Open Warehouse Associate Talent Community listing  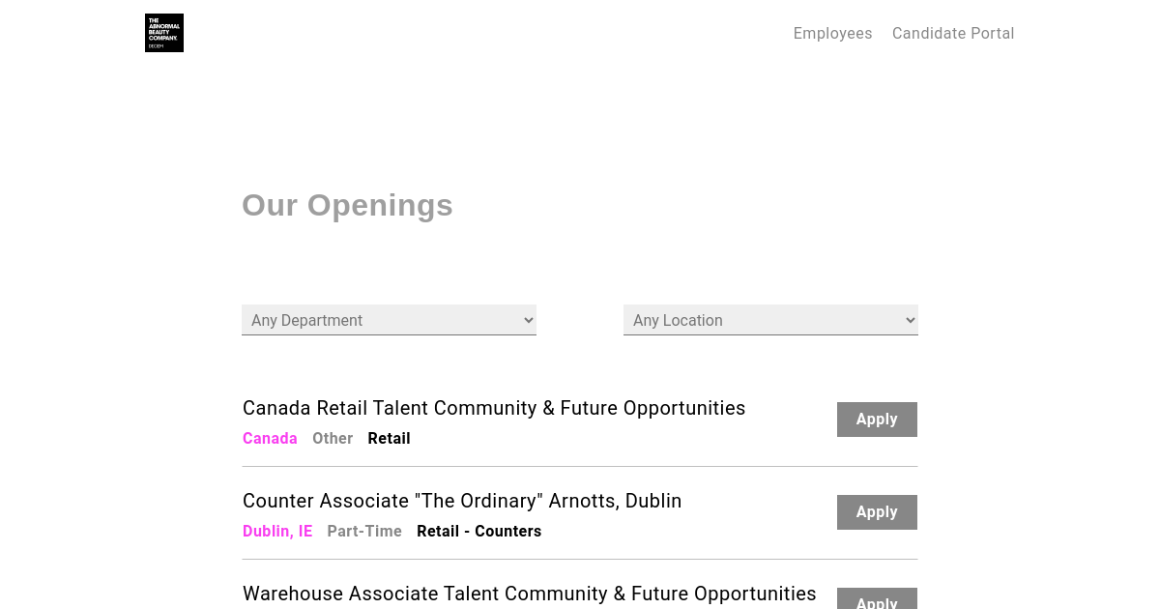click(529, 594)
